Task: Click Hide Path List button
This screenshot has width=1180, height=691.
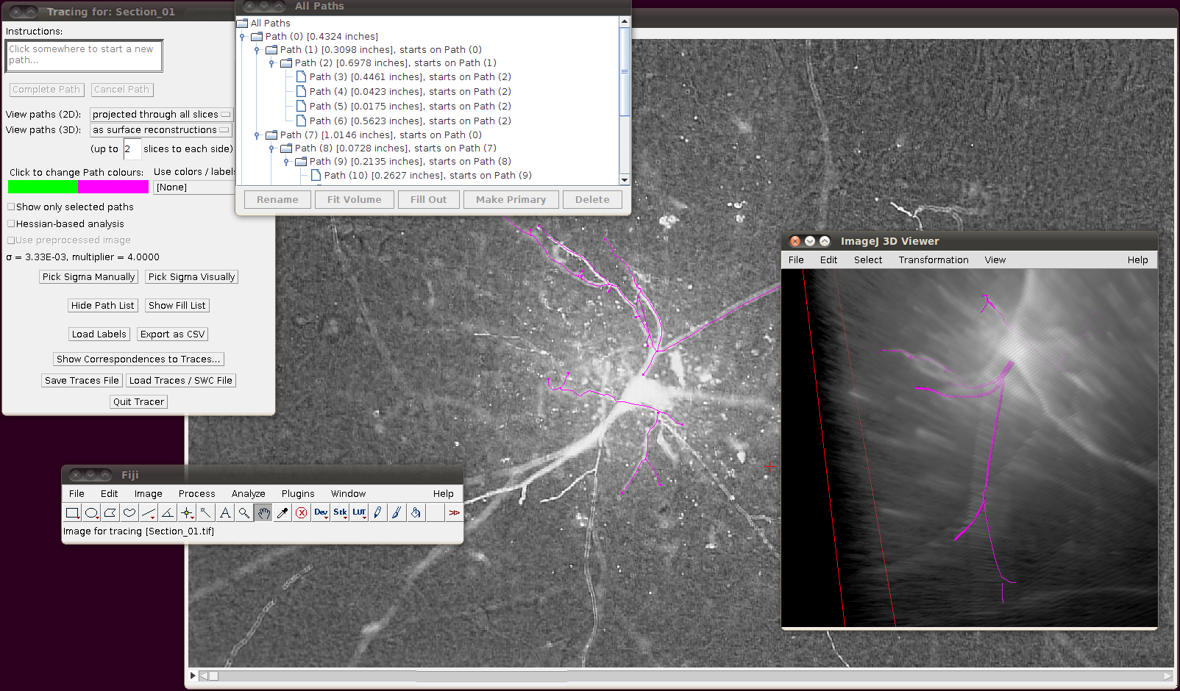Action: (103, 306)
